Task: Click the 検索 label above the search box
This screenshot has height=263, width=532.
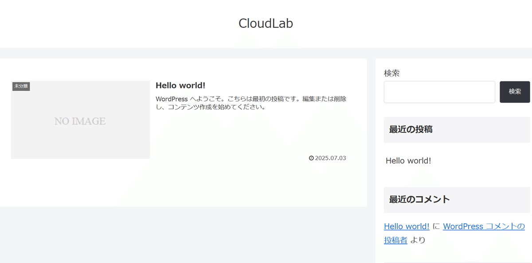Action: point(391,73)
